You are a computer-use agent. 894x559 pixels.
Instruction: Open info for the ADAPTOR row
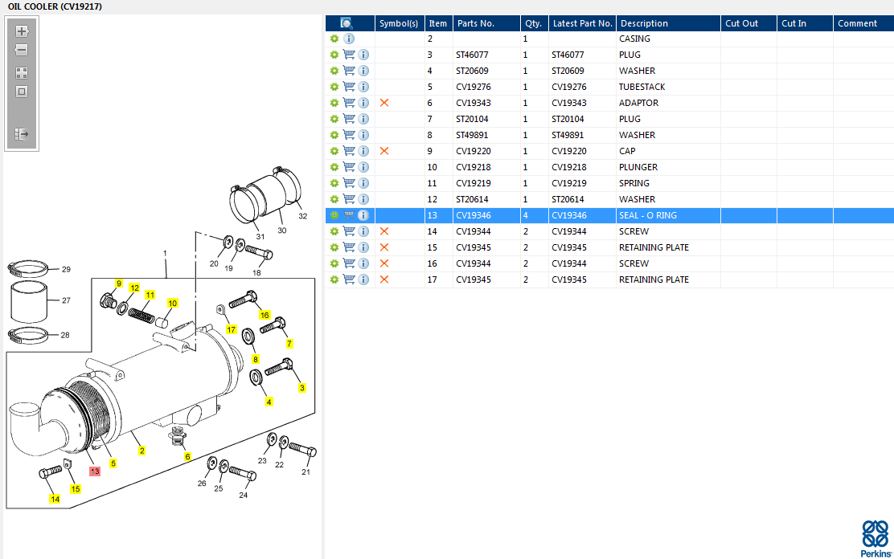[363, 103]
